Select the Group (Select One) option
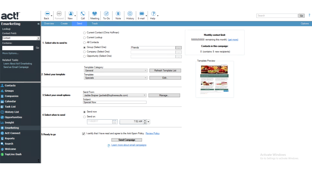312x174 pixels. [84, 47]
